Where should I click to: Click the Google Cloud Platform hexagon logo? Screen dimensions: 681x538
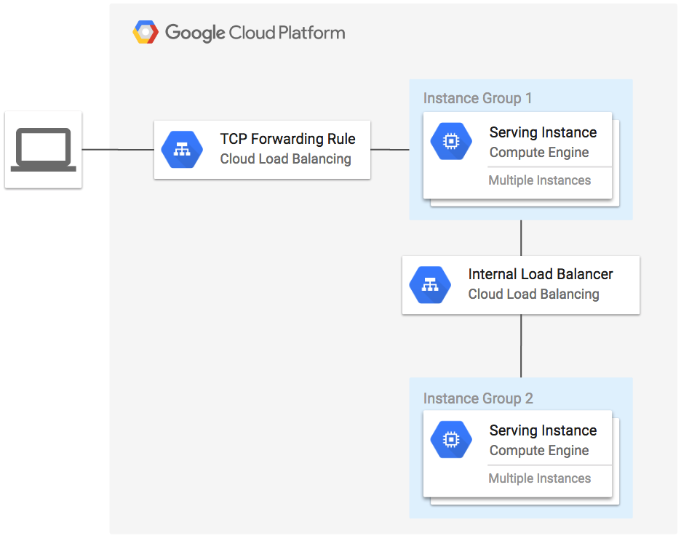(x=146, y=32)
